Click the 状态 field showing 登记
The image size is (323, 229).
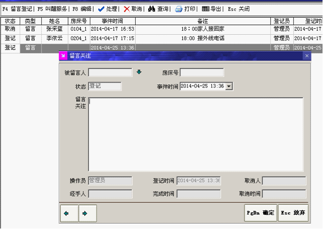(105, 86)
